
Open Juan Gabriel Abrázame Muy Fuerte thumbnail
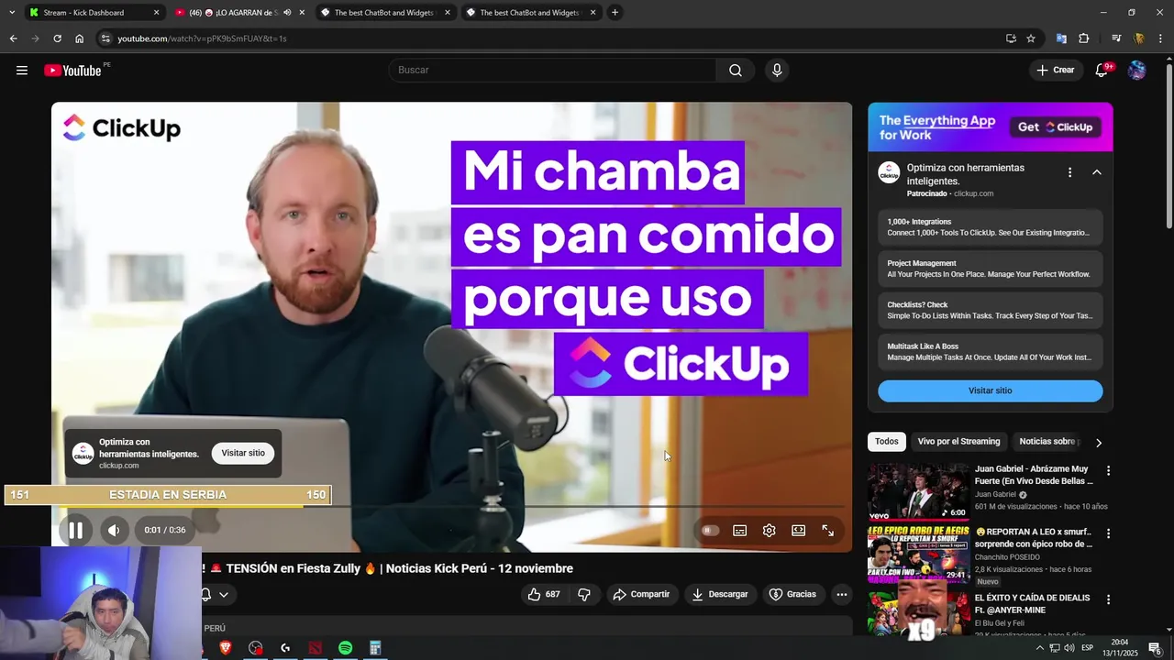tap(919, 492)
